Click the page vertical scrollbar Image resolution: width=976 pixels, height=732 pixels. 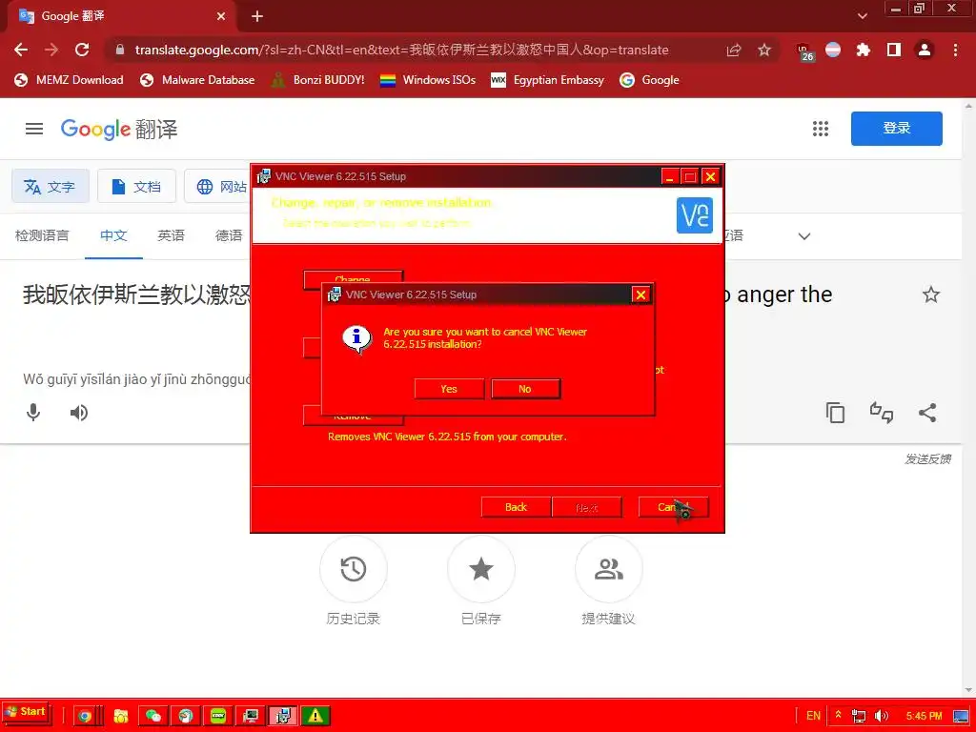coord(968,398)
